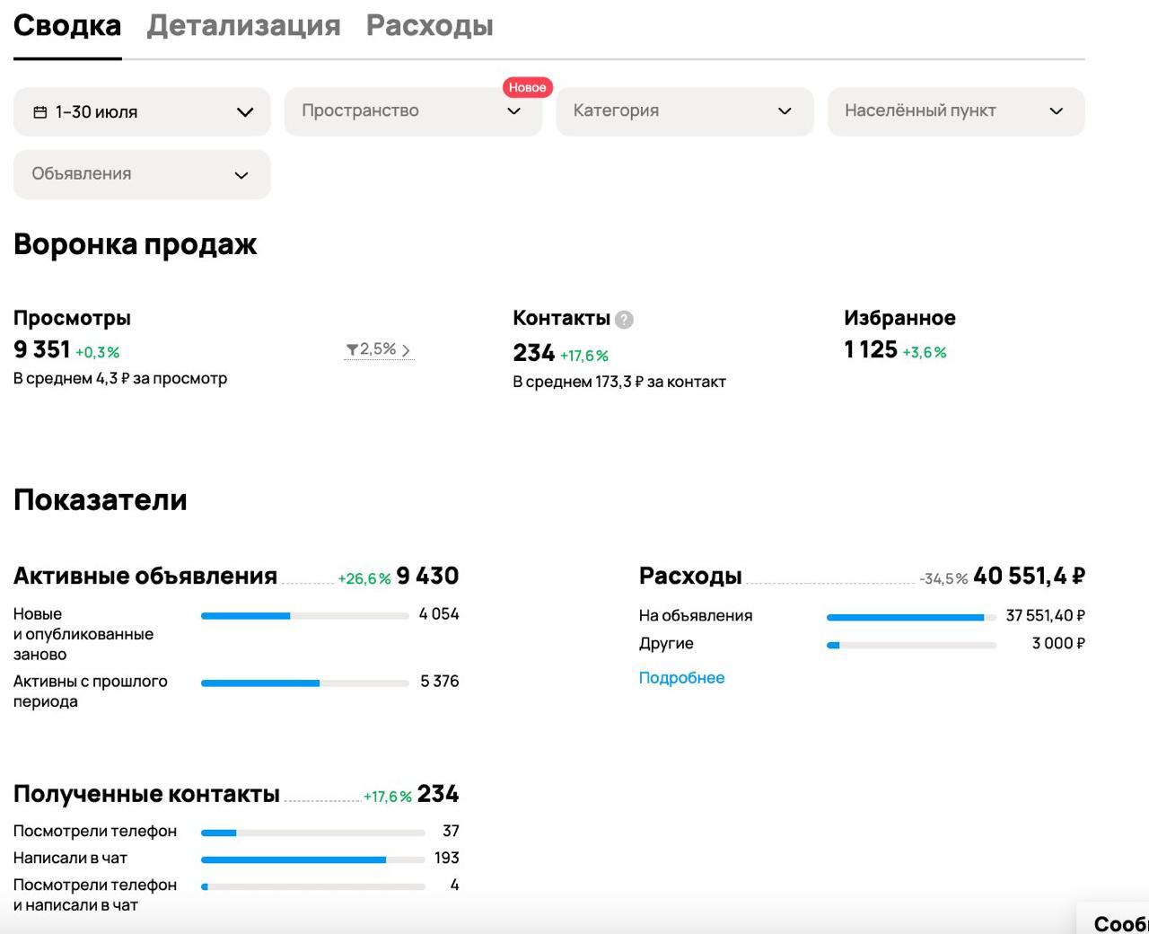Open the Объявления filter dropdown
Screen dimensions: 1149x934
[x=142, y=174]
